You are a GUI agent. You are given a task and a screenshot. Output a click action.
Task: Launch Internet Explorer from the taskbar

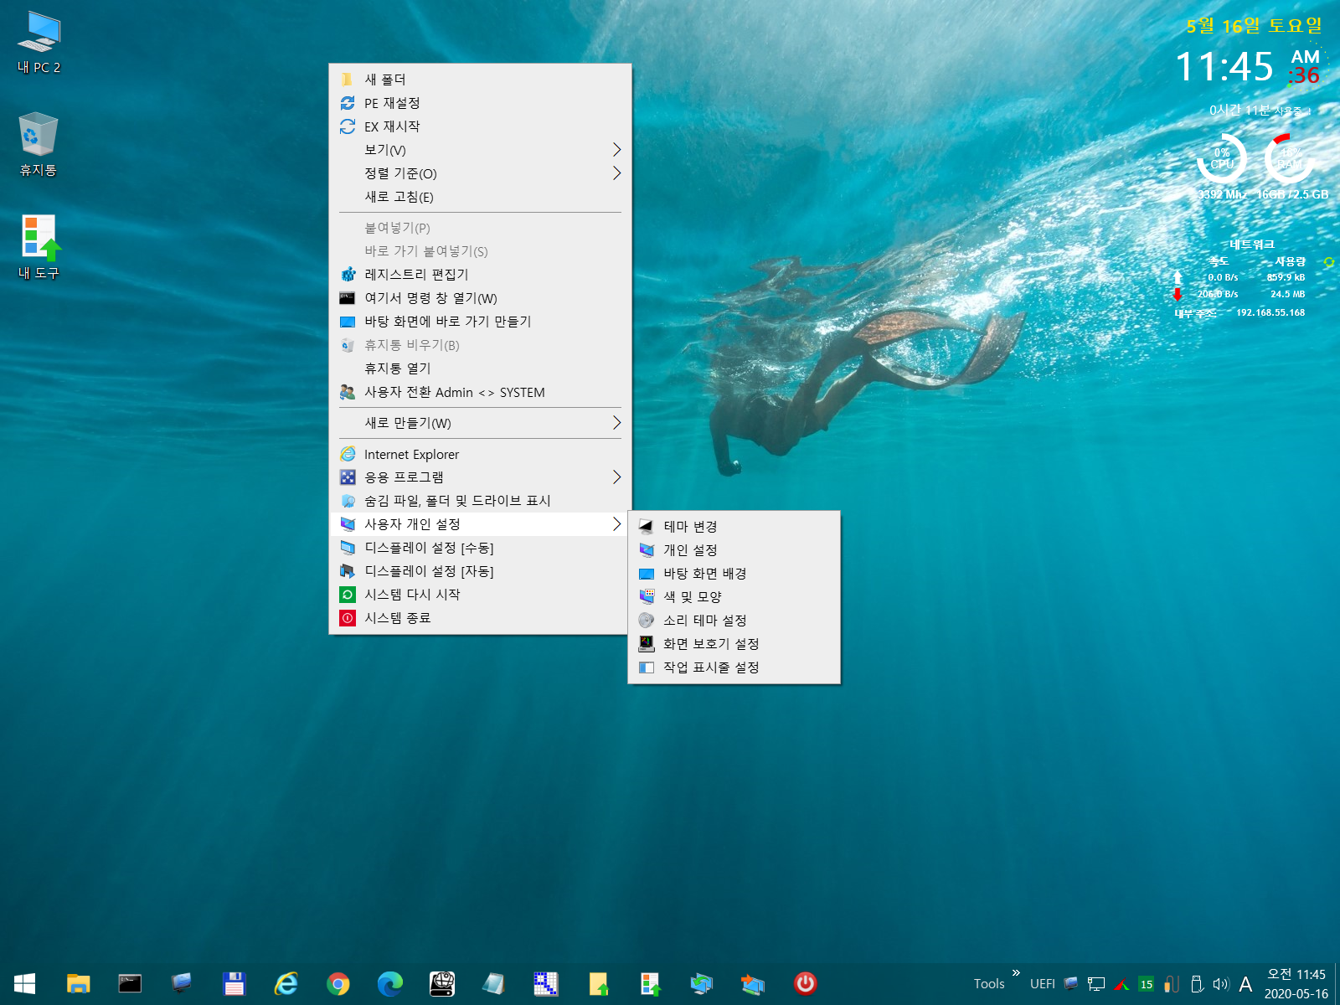(x=286, y=983)
